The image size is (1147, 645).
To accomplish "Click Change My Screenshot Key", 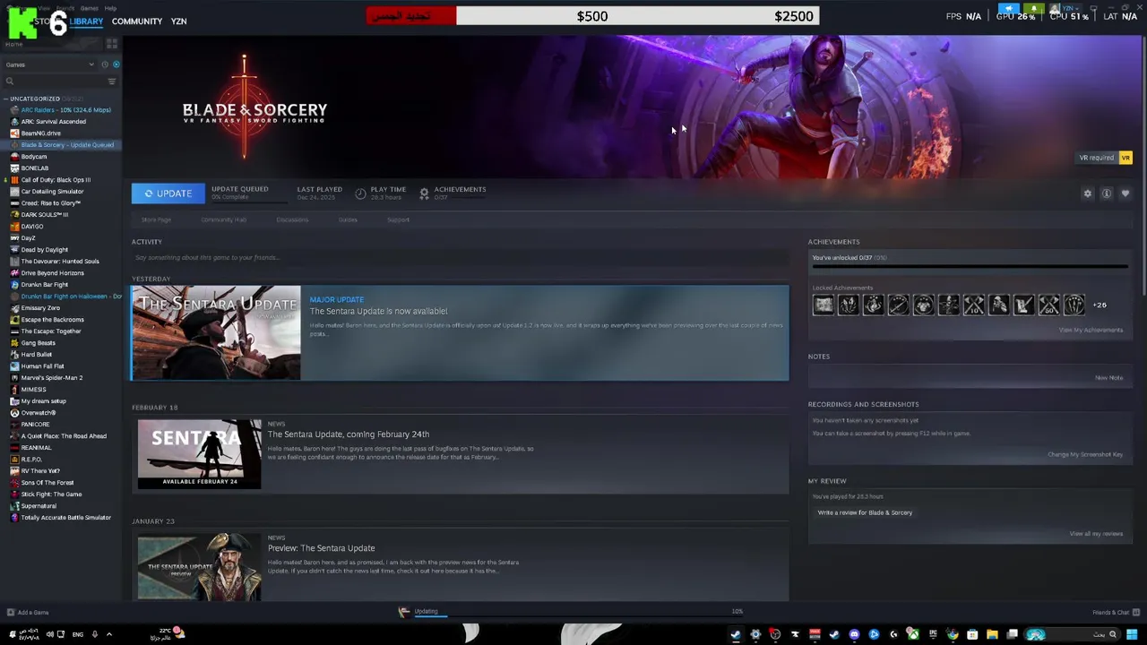I will tap(1085, 454).
